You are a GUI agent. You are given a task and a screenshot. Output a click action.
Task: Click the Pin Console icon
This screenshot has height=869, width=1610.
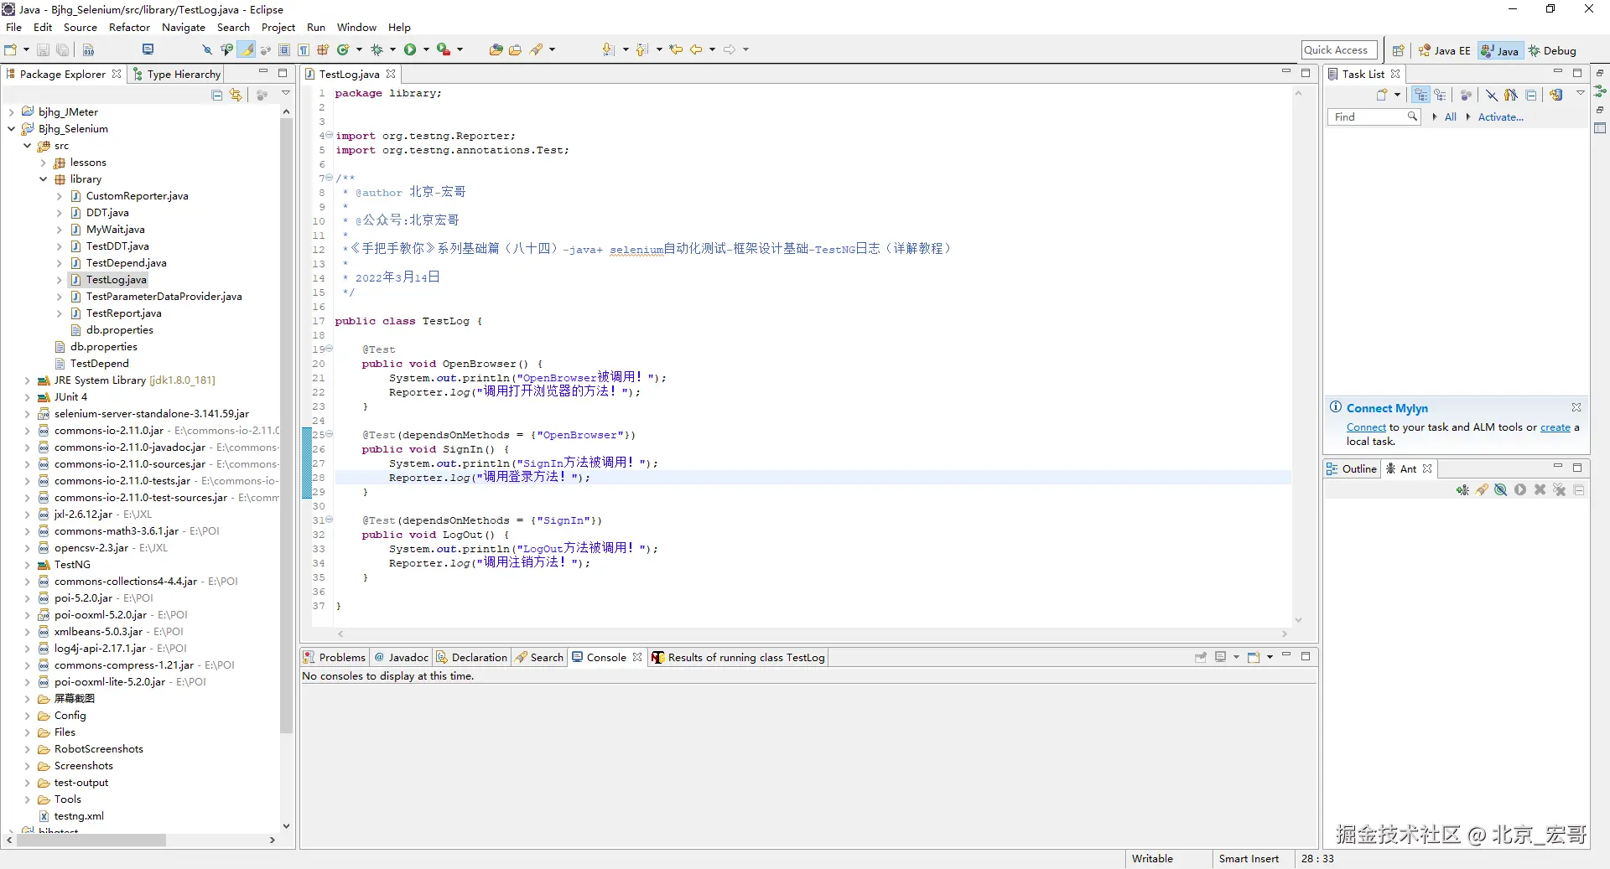click(x=1201, y=658)
